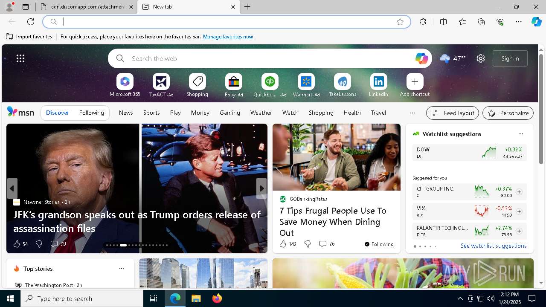Open the News category
546x307 pixels.
tap(126, 113)
